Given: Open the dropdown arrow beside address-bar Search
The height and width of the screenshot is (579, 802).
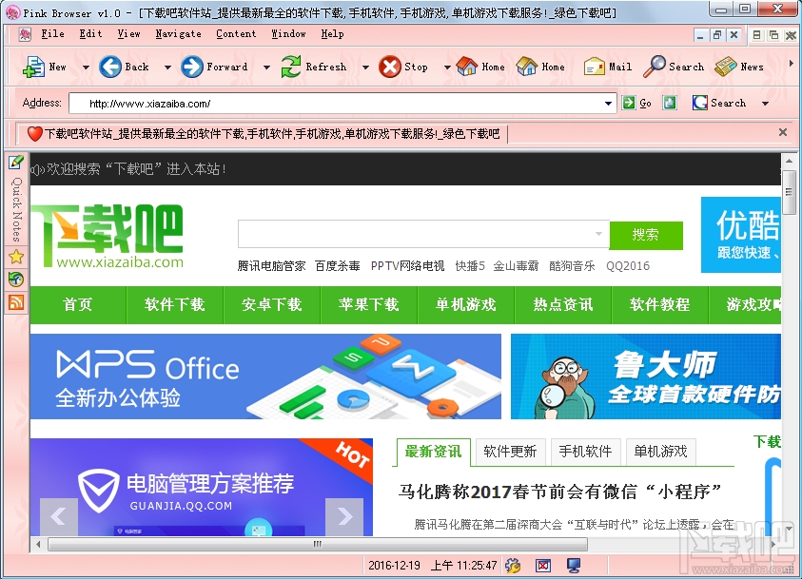Looking at the screenshot, I should (x=765, y=104).
